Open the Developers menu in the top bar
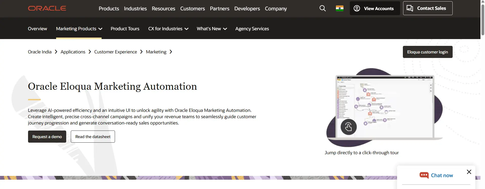Screen dimensions: 485x189 (x=247, y=9)
